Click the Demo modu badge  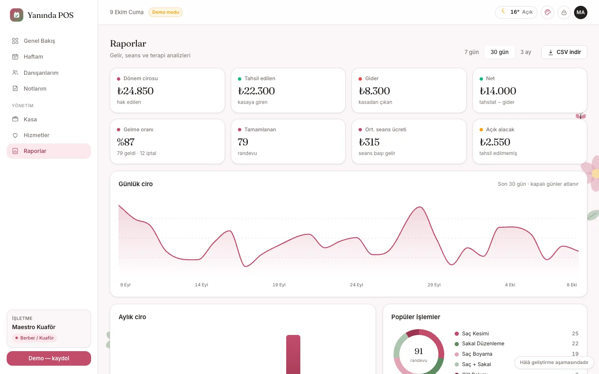(x=166, y=12)
